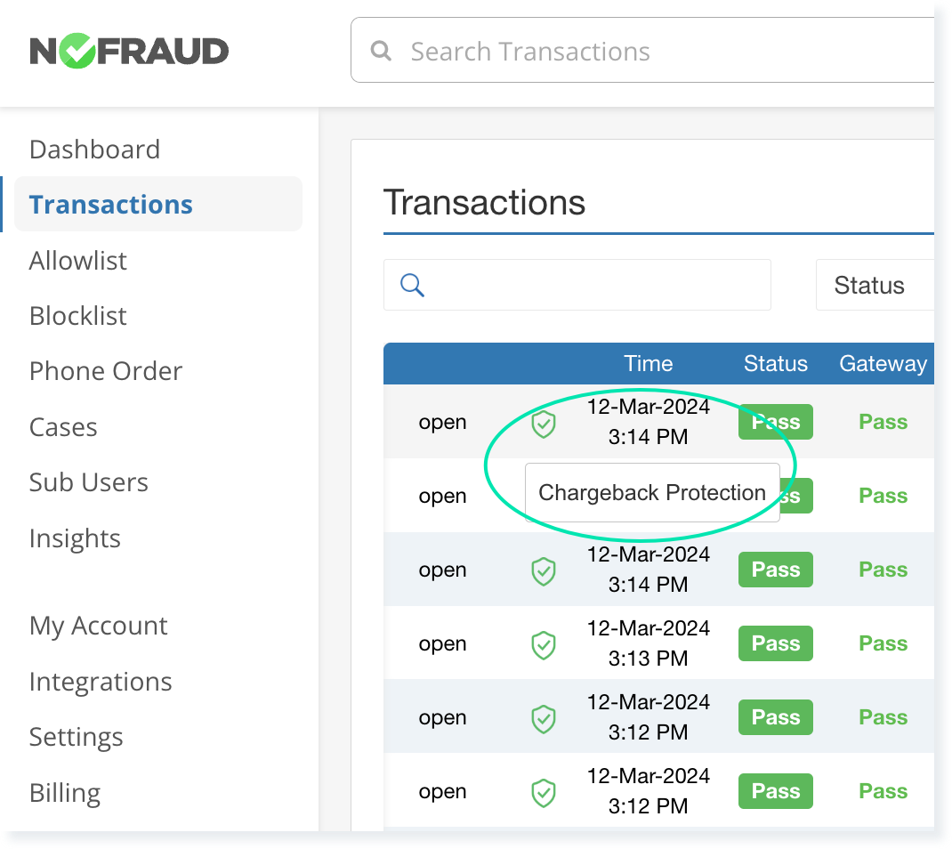Open the Allowlist page
Screen dimensions: 952x849
pos(77,260)
